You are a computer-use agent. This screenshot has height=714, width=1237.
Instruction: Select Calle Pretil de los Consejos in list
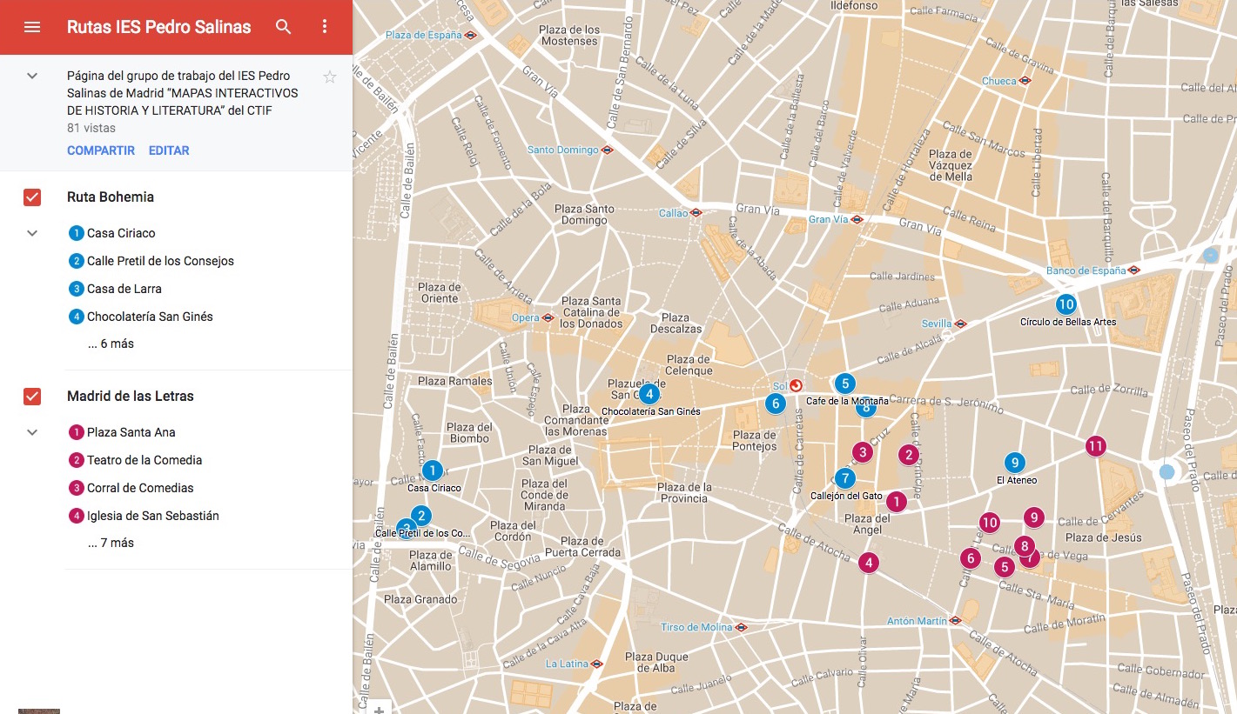(160, 261)
